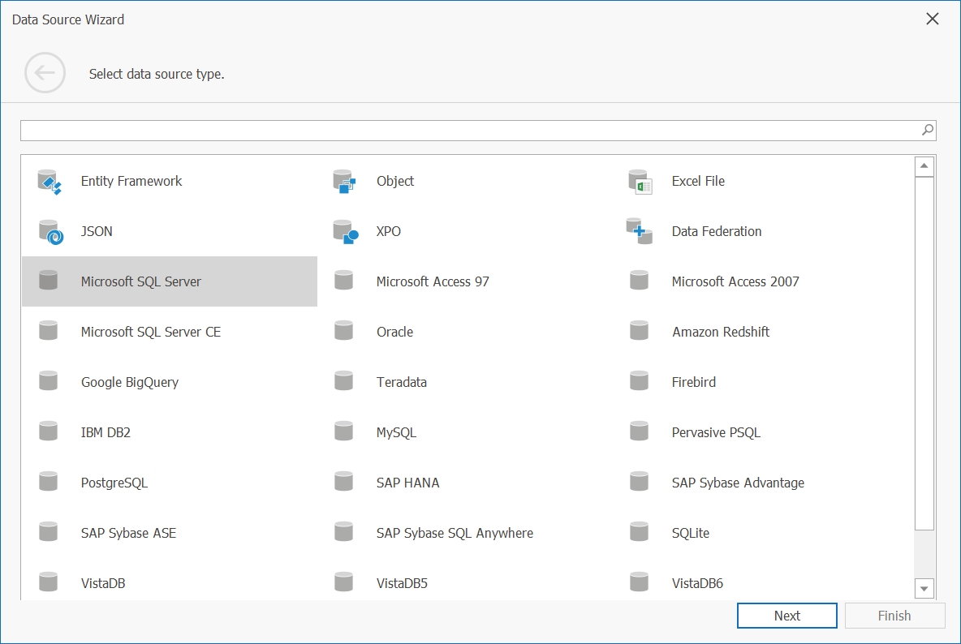Click the Excel File spreadsheet icon
This screenshot has width=961, height=644.
tap(640, 182)
